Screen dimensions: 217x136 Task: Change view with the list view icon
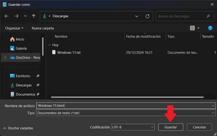tap(192, 28)
